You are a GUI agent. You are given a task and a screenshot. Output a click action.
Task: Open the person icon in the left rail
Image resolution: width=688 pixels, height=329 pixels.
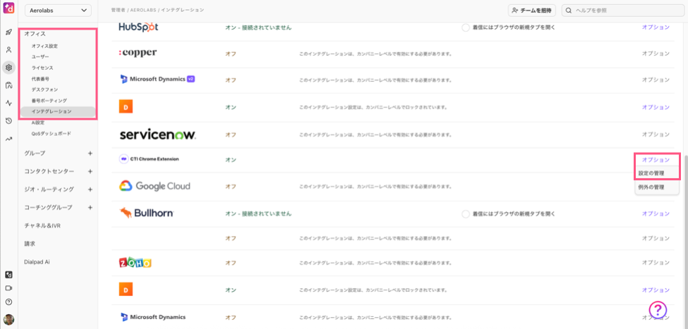[8, 50]
